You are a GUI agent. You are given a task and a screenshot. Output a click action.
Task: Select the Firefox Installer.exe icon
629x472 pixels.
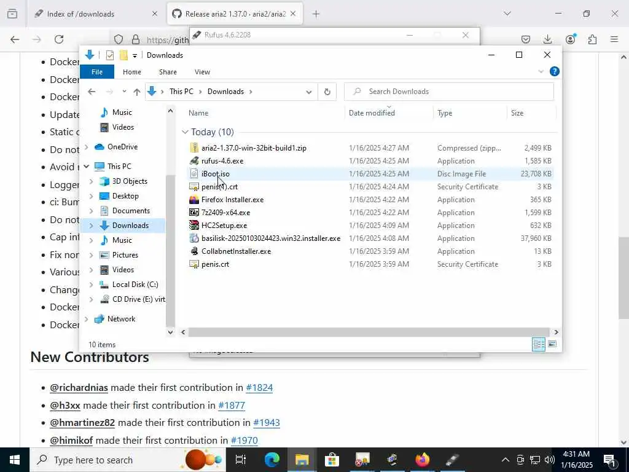tap(194, 200)
